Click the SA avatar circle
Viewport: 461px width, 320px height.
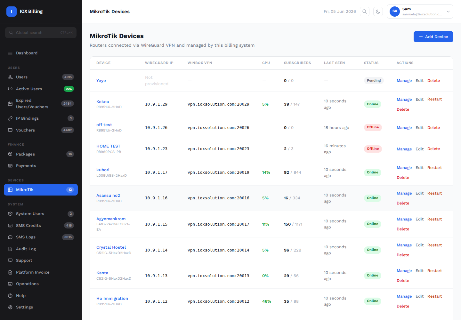(395, 12)
